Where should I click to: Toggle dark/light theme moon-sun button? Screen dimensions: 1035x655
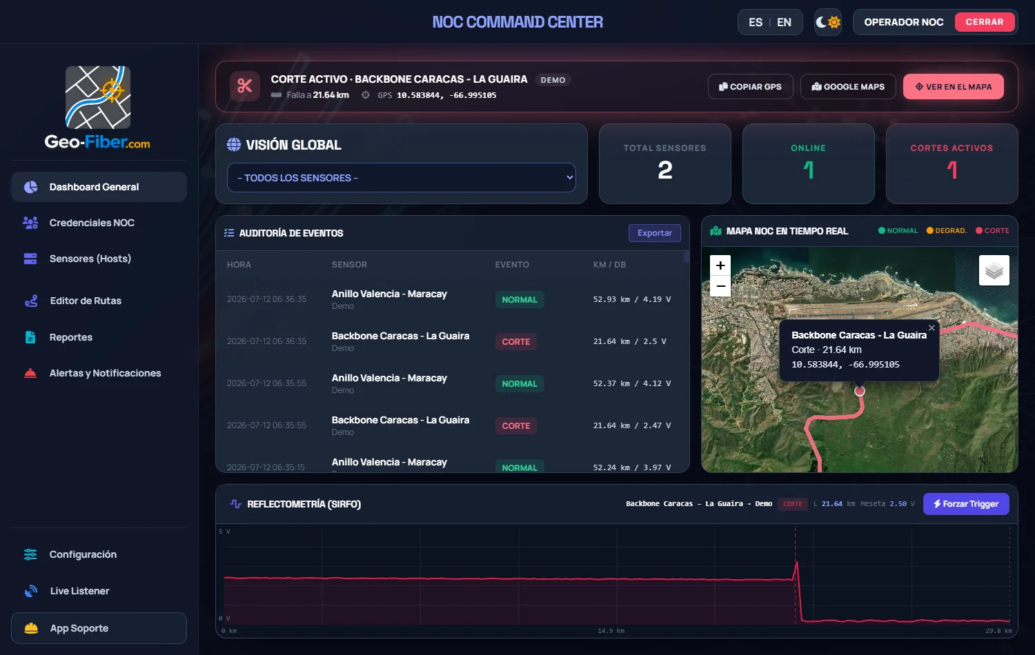(827, 22)
